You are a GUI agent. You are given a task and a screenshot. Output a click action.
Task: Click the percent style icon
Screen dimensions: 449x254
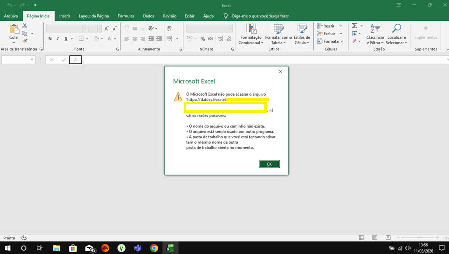[203, 39]
